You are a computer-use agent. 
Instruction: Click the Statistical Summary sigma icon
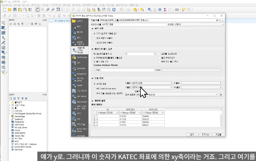(x=165, y=10)
